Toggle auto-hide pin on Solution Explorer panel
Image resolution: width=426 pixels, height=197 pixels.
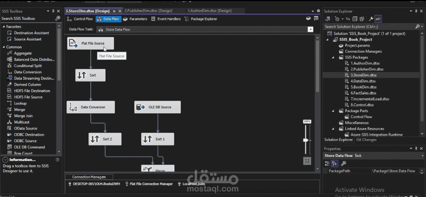pyautogui.click(x=416, y=11)
